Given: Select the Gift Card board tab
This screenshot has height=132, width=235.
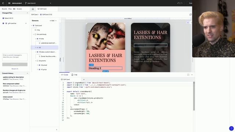Looking at the screenshot, I should click(42, 9).
